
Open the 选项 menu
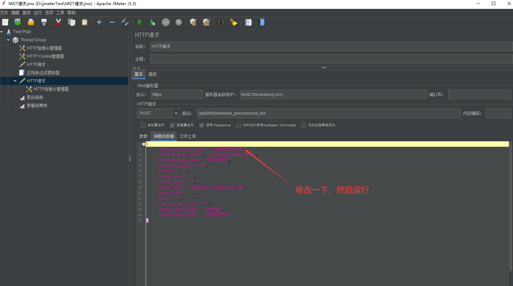pyautogui.click(x=49, y=13)
